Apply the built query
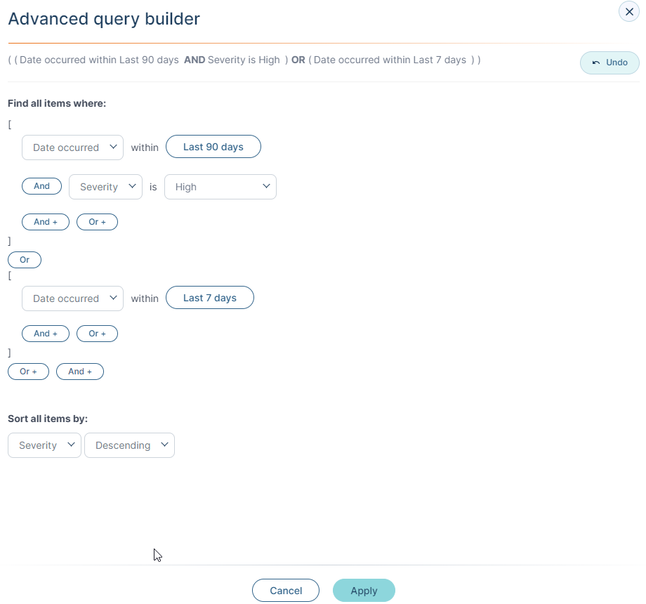646x604 pixels. 364,591
